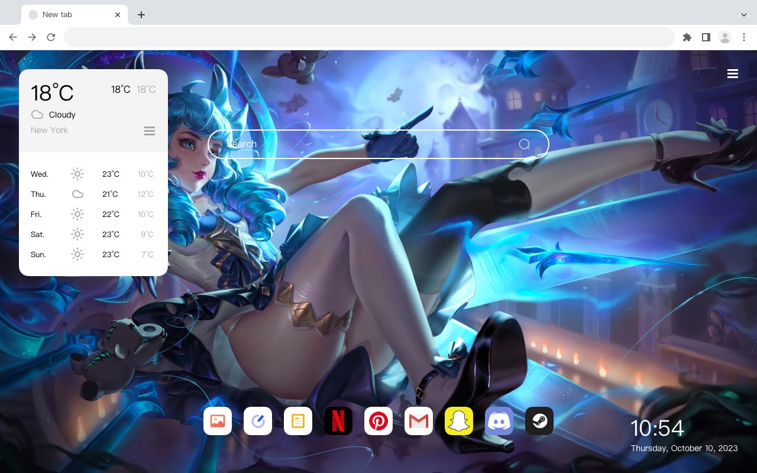Open the profile avatar menu
The height and width of the screenshot is (473, 757).
725,37
